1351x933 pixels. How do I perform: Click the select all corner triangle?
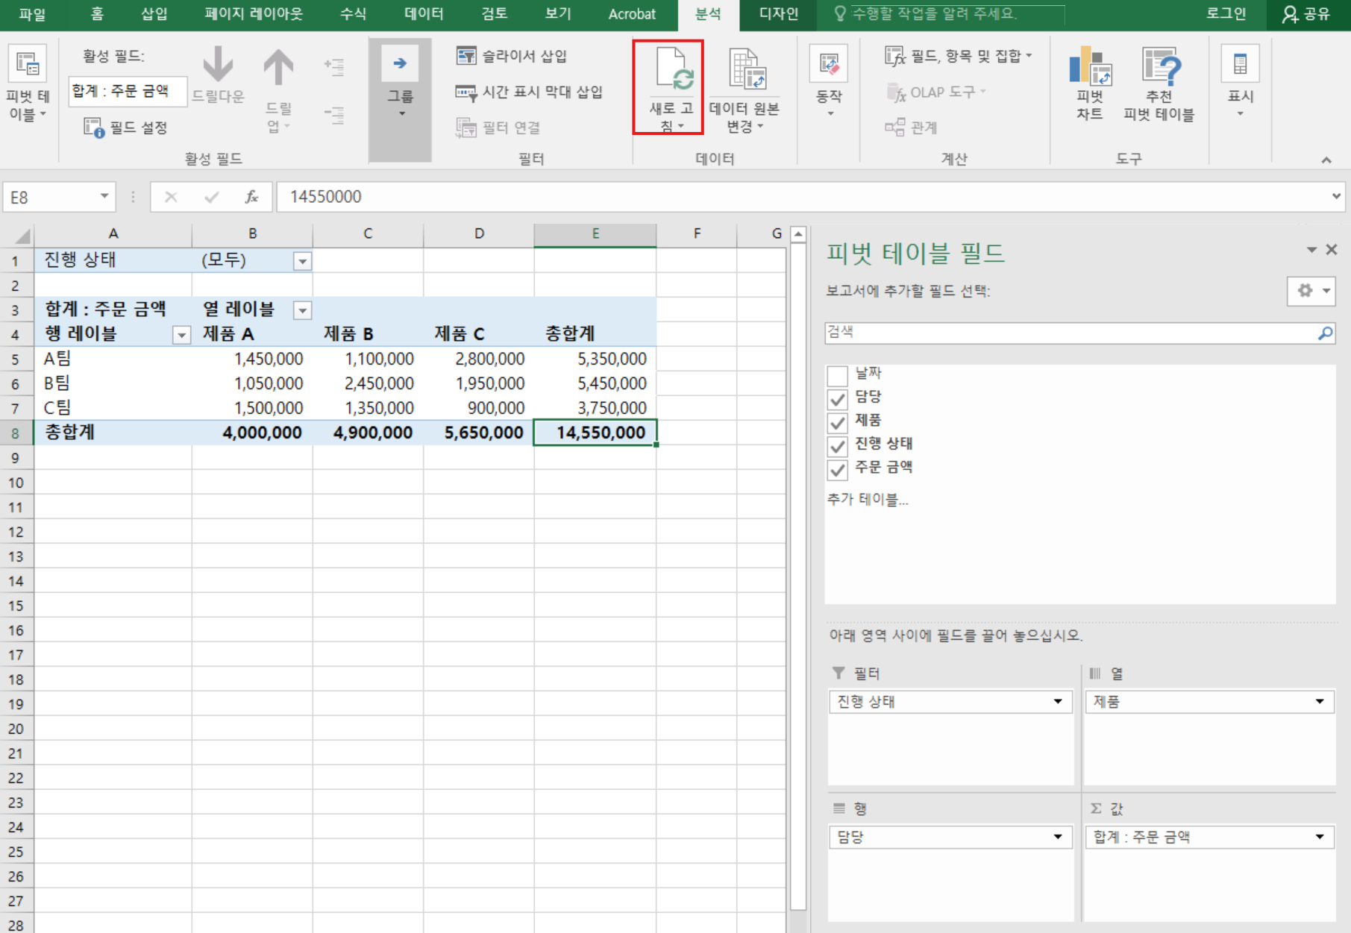22,236
